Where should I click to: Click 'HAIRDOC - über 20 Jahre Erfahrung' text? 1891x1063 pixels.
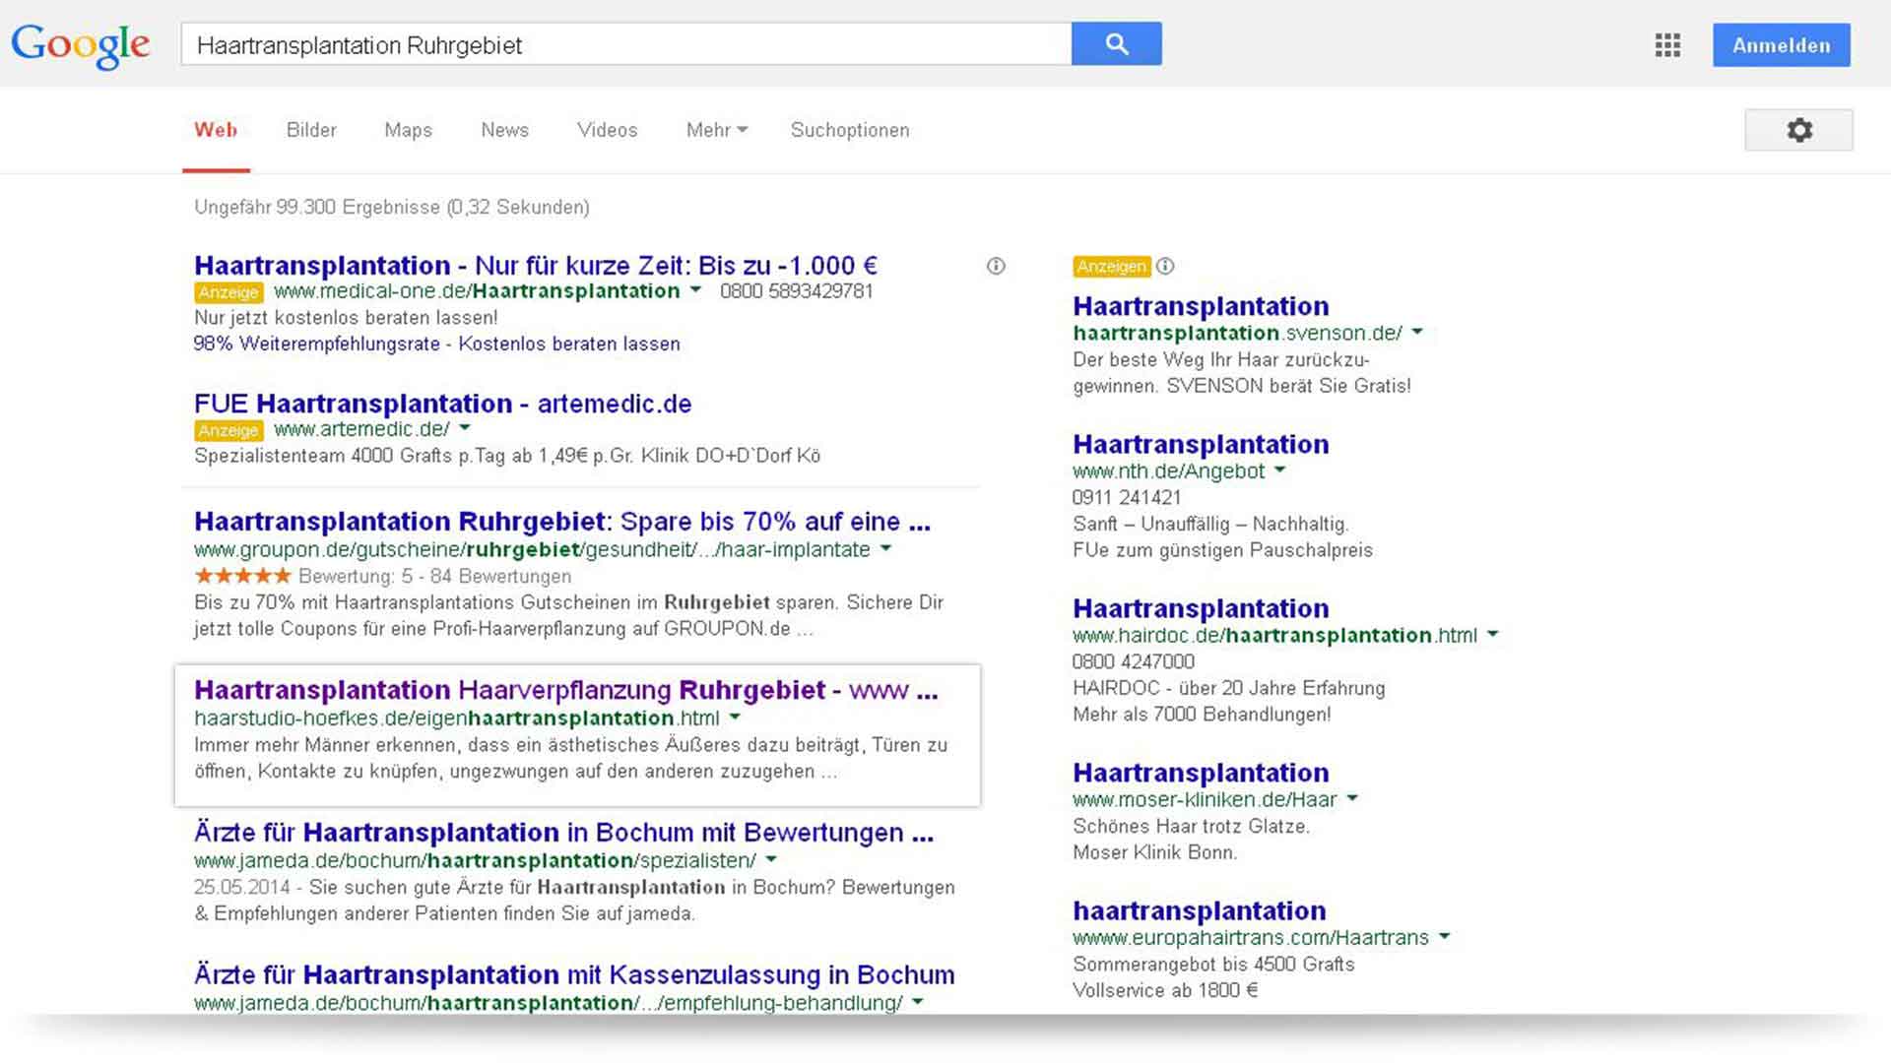[x=1228, y=688]
